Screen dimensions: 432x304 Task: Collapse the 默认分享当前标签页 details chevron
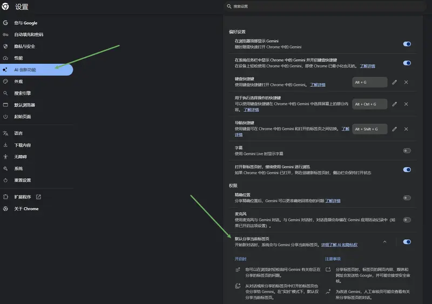pos(384,242)
